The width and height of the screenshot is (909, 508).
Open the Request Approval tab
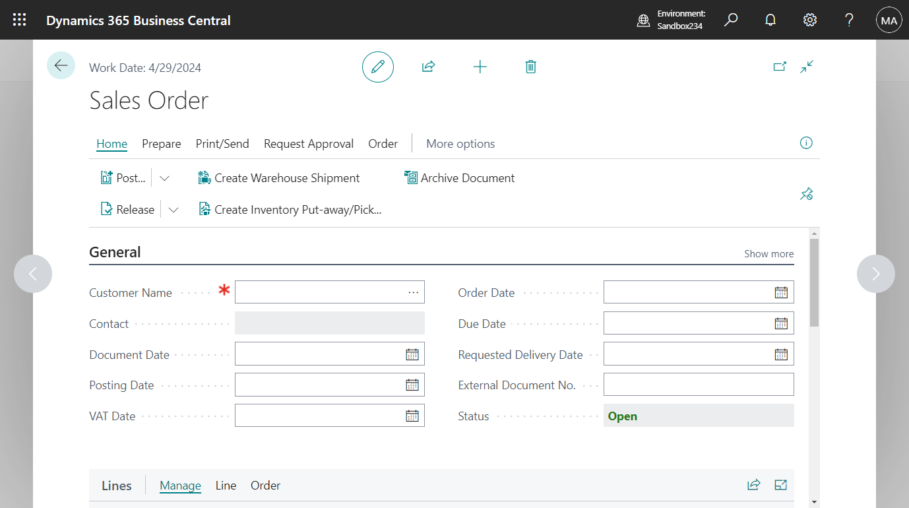click(x=308, y=143)
